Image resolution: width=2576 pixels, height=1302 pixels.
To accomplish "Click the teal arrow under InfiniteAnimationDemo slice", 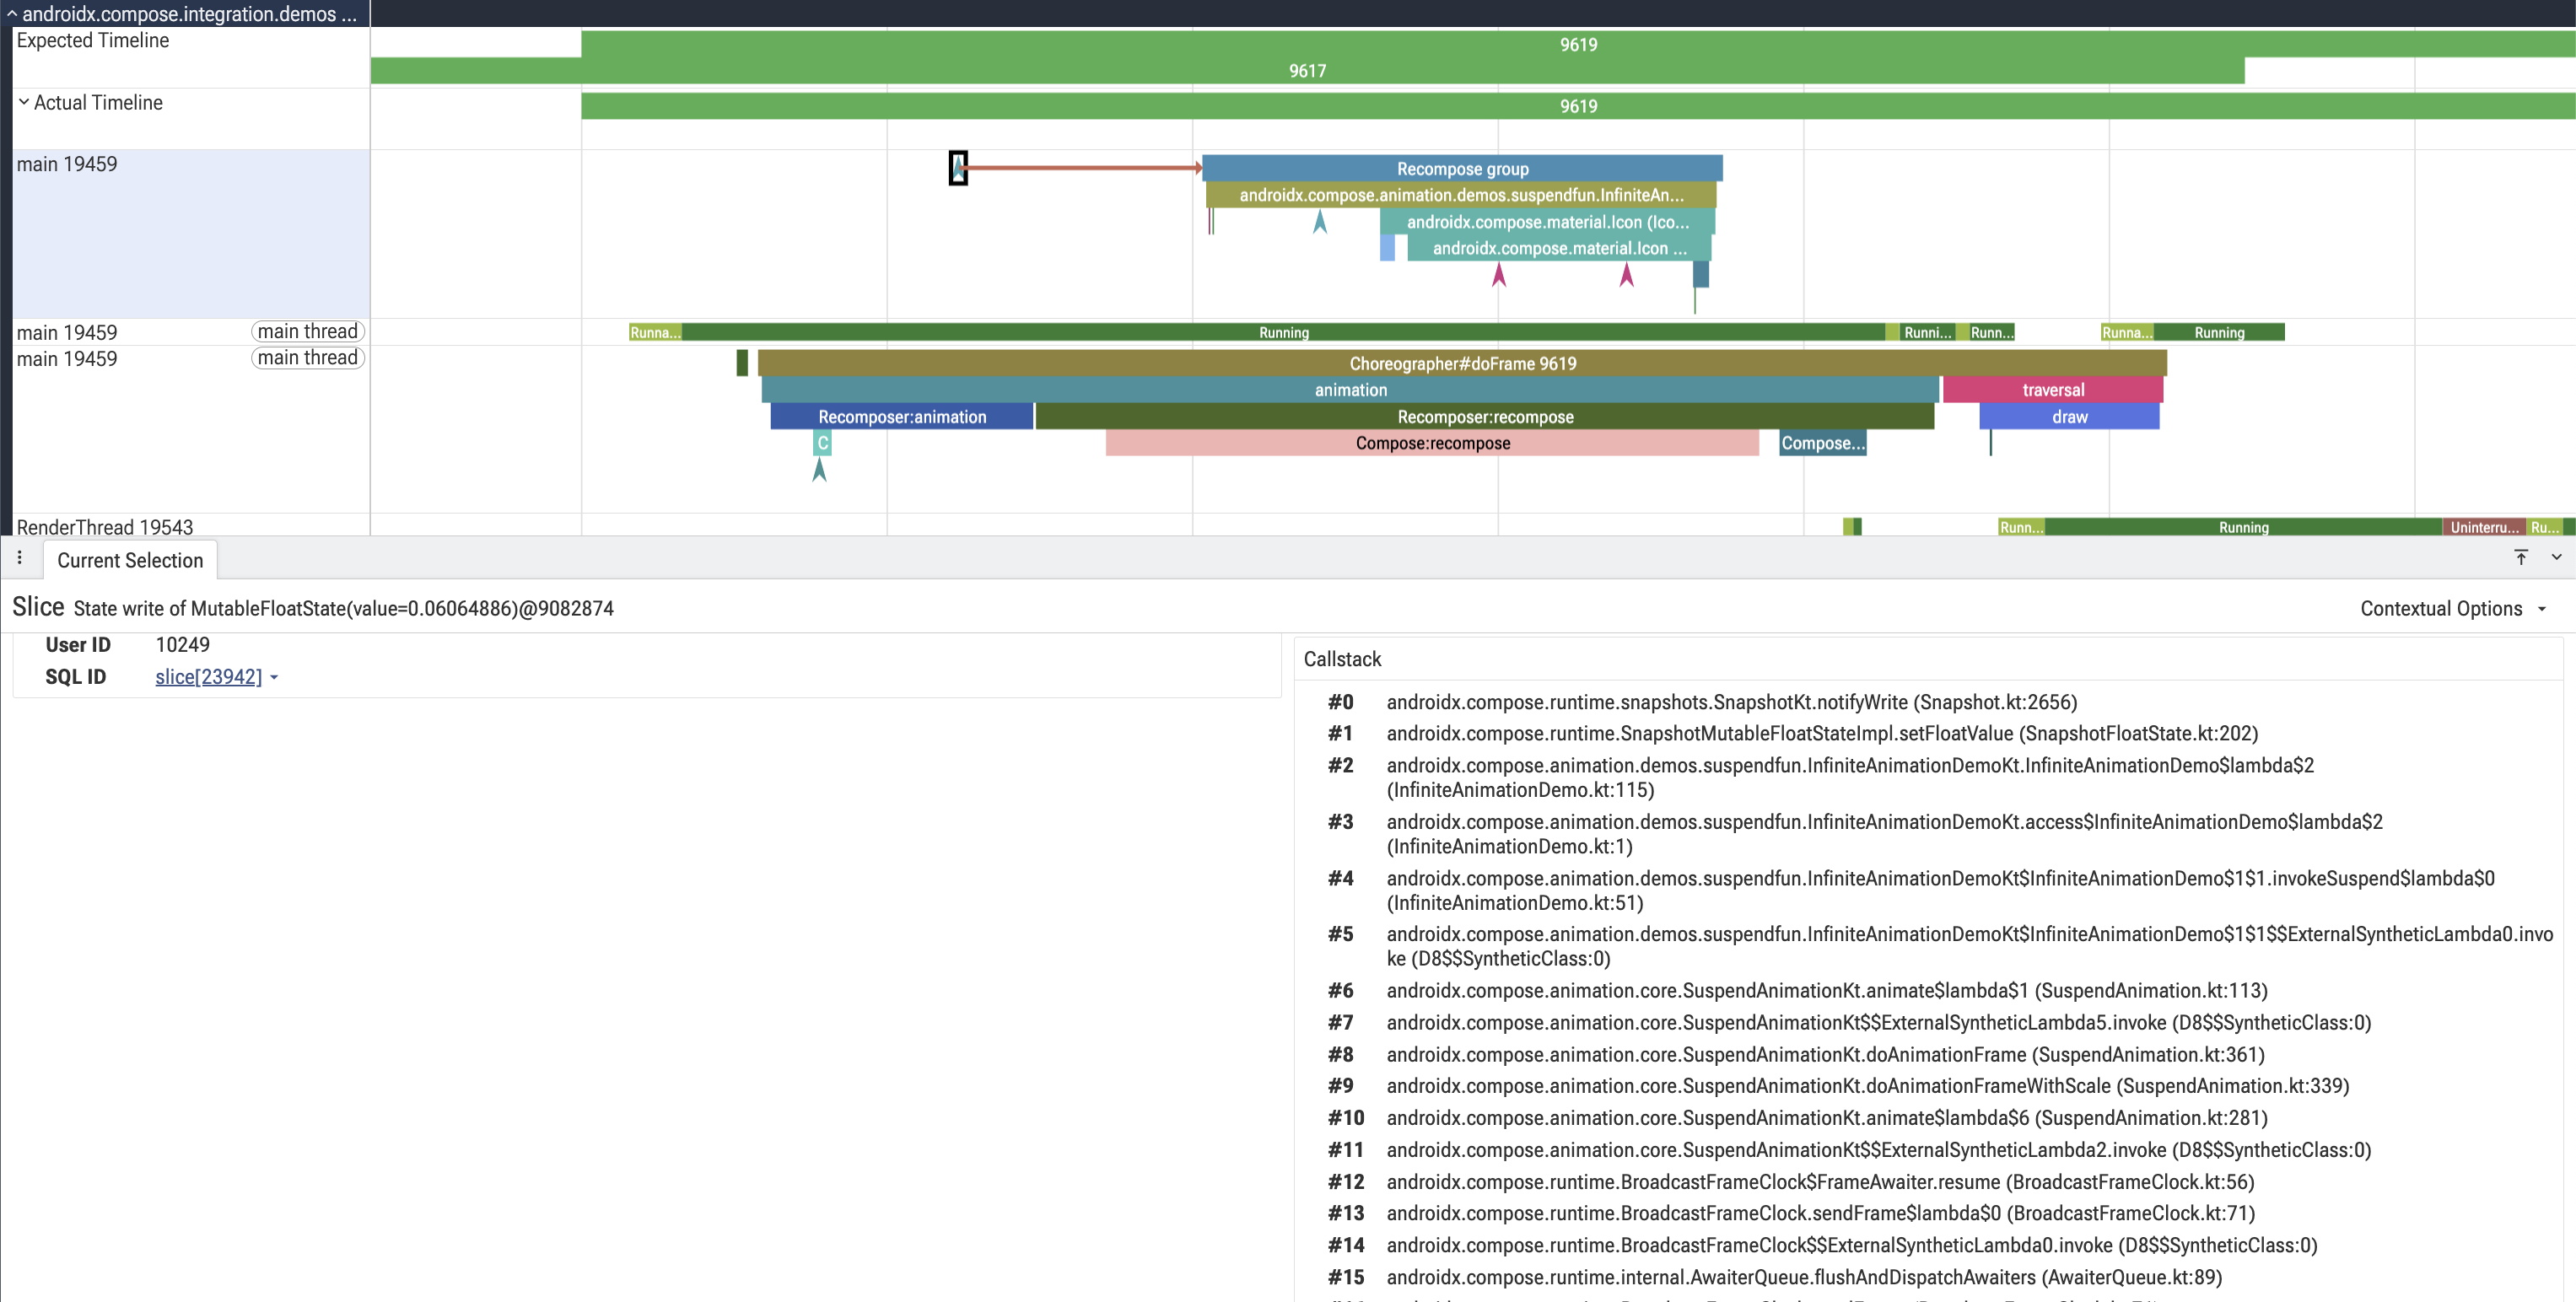I will click(x=1320, y=221).
